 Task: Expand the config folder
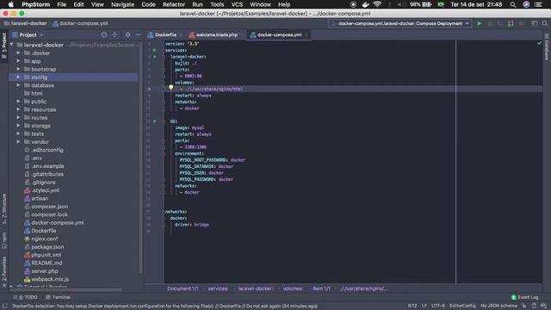click(x=18, y=77)
